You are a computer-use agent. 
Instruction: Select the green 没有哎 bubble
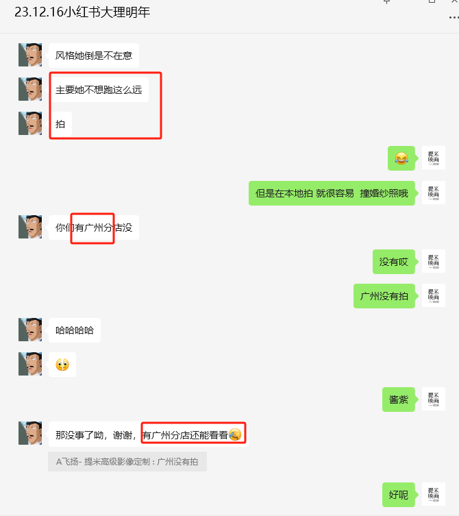coord(393,262)
